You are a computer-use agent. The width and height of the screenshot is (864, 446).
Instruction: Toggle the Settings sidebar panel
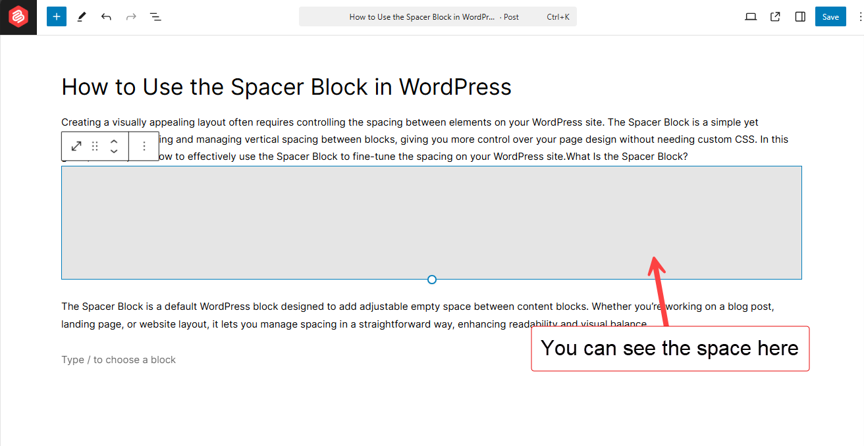[799, 16]
